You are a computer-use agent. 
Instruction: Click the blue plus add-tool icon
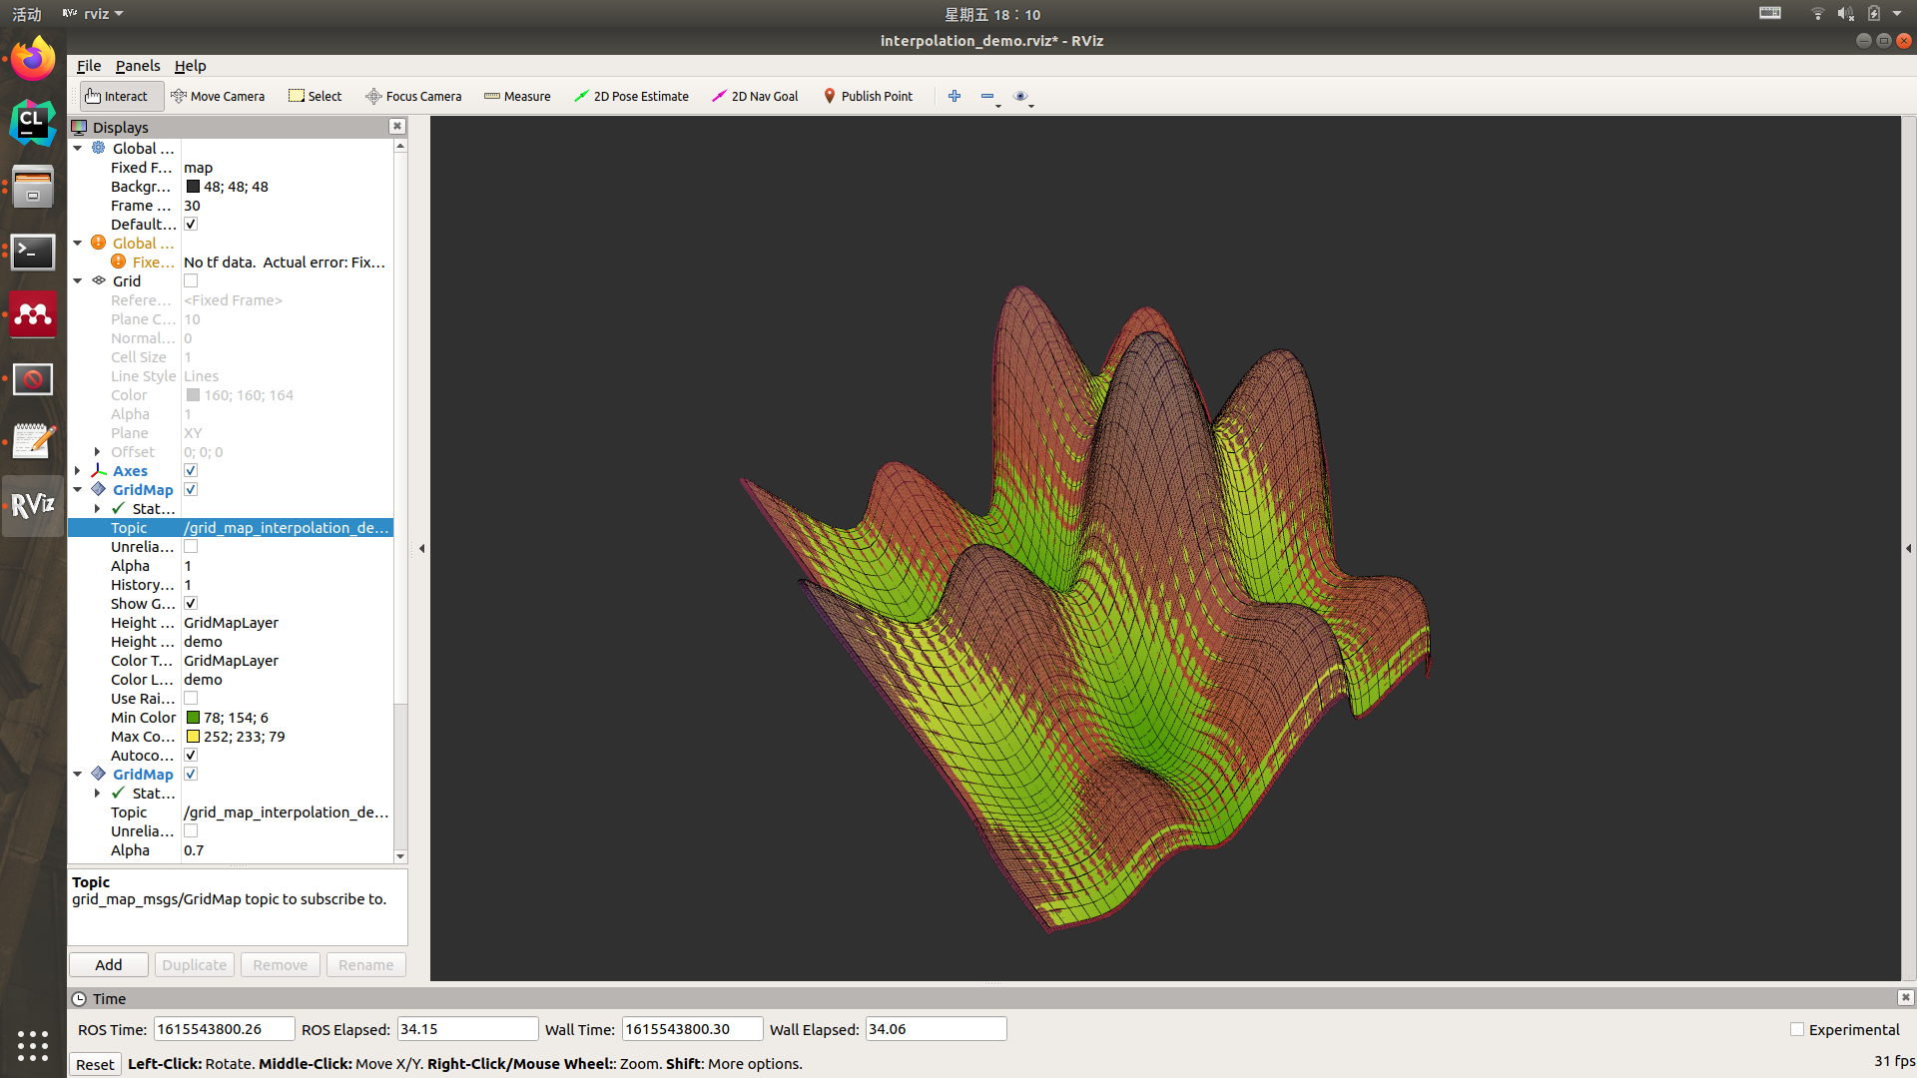coord(955,96)
